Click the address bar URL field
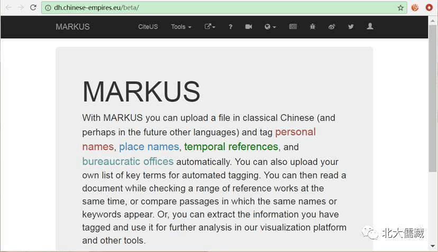Viewport: 438px width, 252px height. (212, 8)
